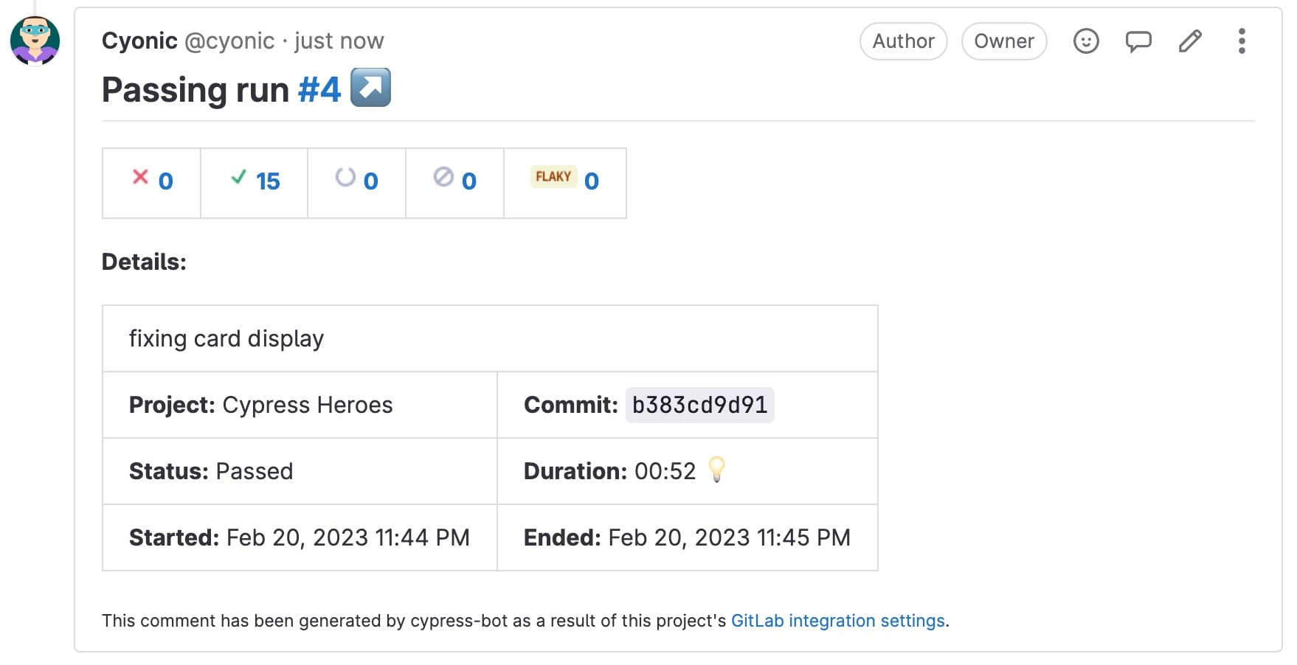
Task: Click the red X failed tests icon
Action: [x=140, y=177]
